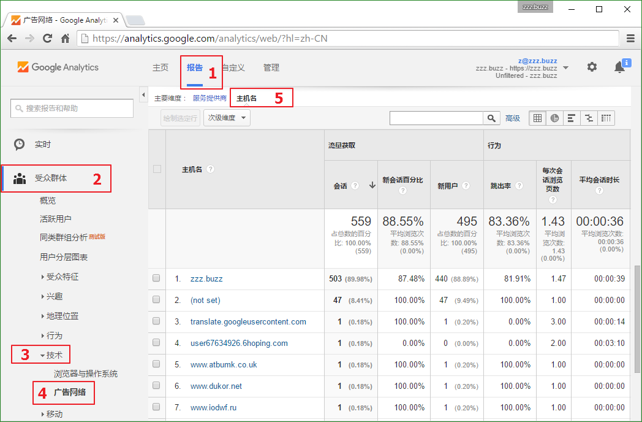Switch to performance bar view icon
This screenshot has height=422, width=642.
click(x=572, y=118)
